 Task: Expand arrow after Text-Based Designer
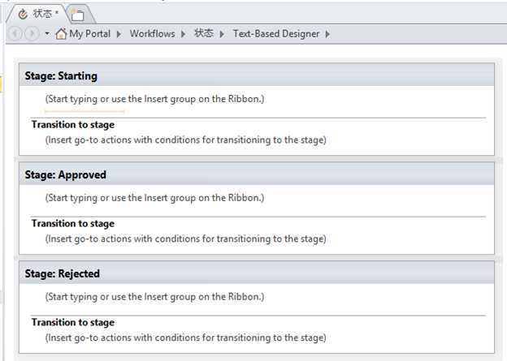click(x=327, y=34)
